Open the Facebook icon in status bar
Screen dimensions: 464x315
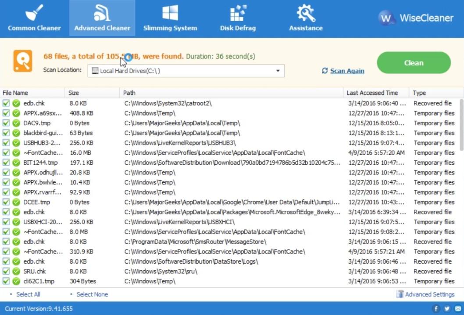436,308
